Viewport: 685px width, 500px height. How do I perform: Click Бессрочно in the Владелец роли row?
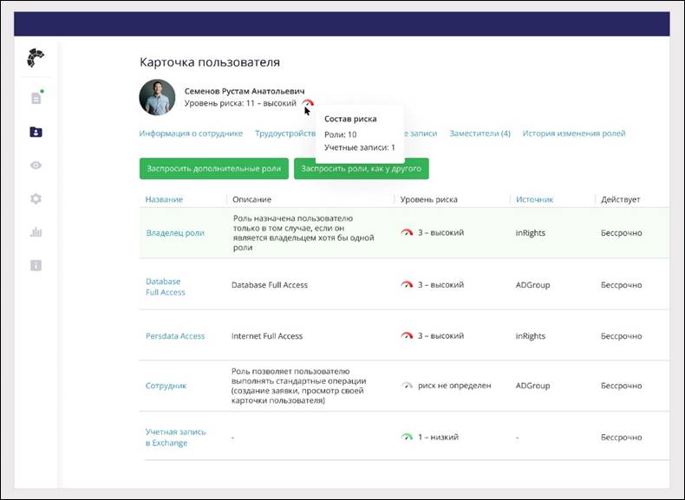pos(621,233)
